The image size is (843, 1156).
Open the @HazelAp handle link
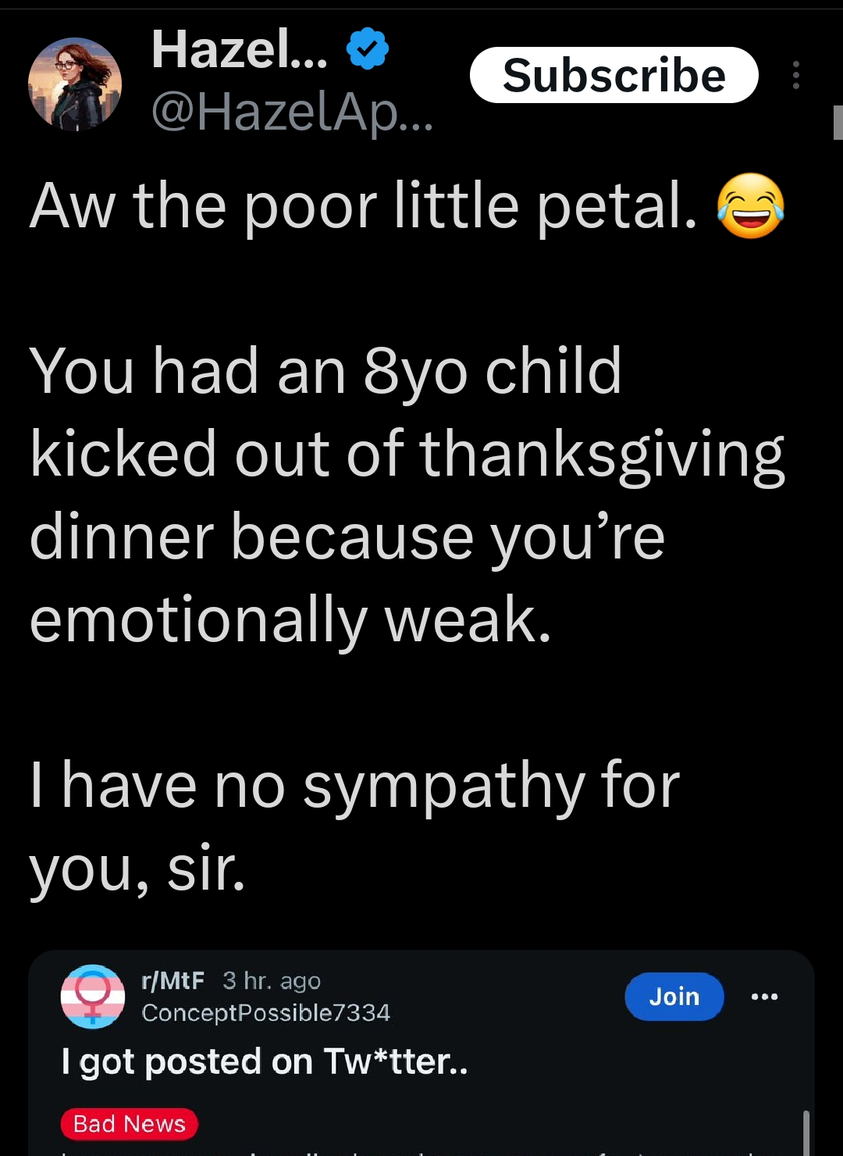(x=290, y=112)
